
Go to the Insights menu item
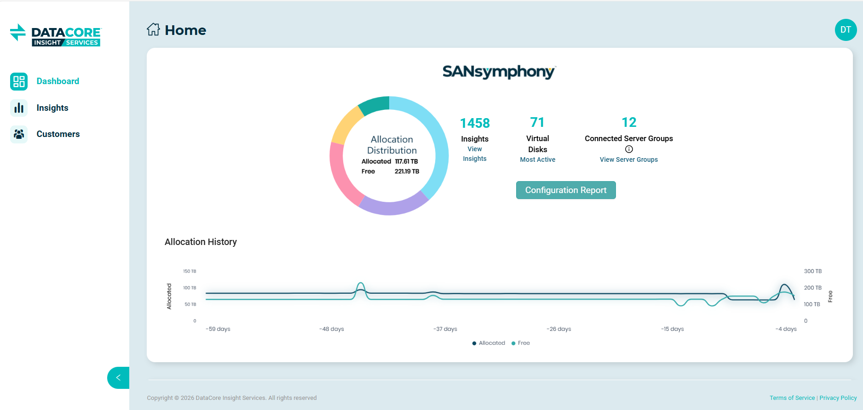(x=52, y=108)
